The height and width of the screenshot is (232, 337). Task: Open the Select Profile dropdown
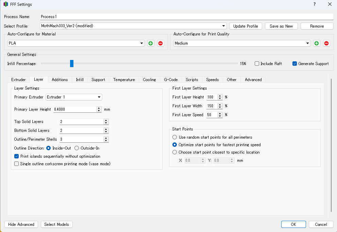pyautogui.click(x=133, y=26)
